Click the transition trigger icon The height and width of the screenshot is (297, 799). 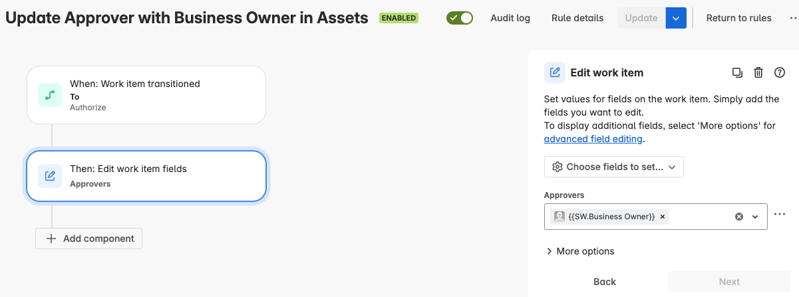pos(50,95)
